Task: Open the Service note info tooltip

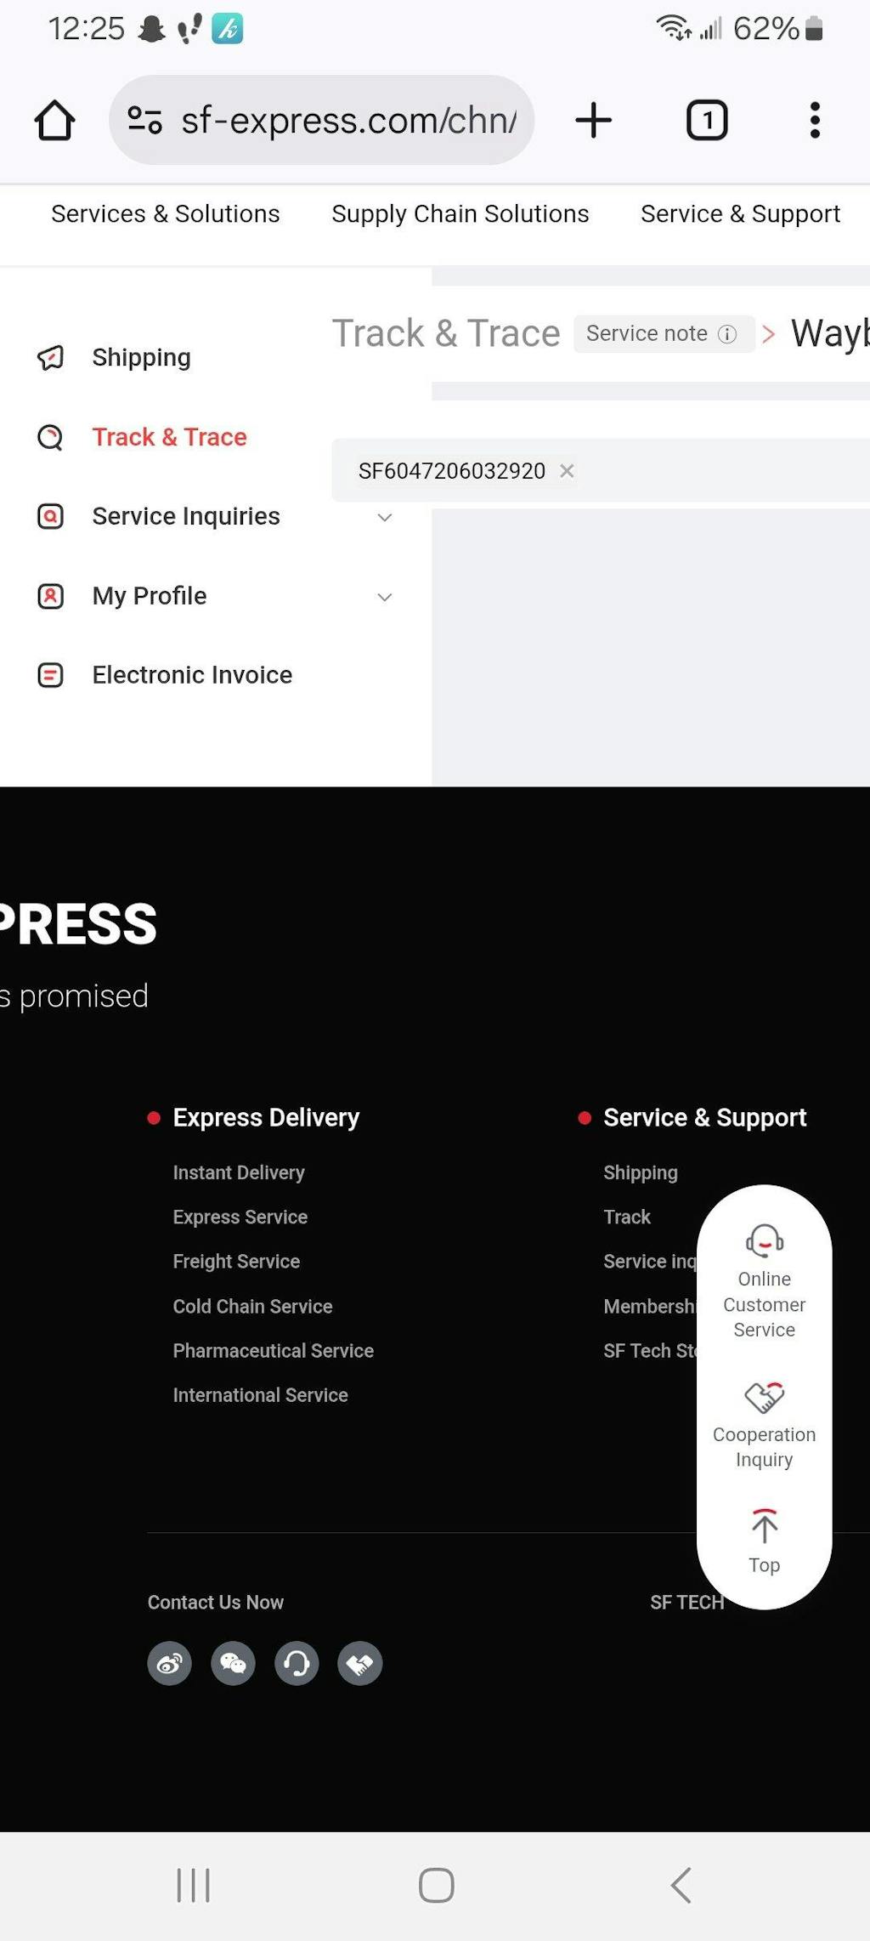Action: [x=727, y=334]
